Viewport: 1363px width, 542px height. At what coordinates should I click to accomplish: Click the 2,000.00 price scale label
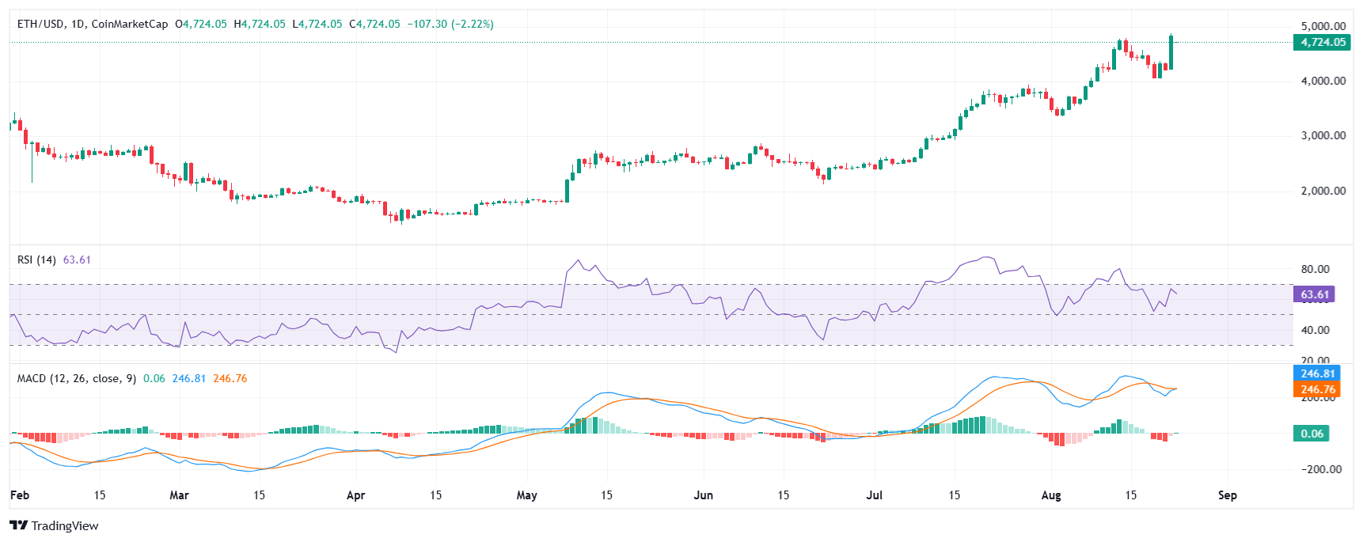tap(1323, 191)
